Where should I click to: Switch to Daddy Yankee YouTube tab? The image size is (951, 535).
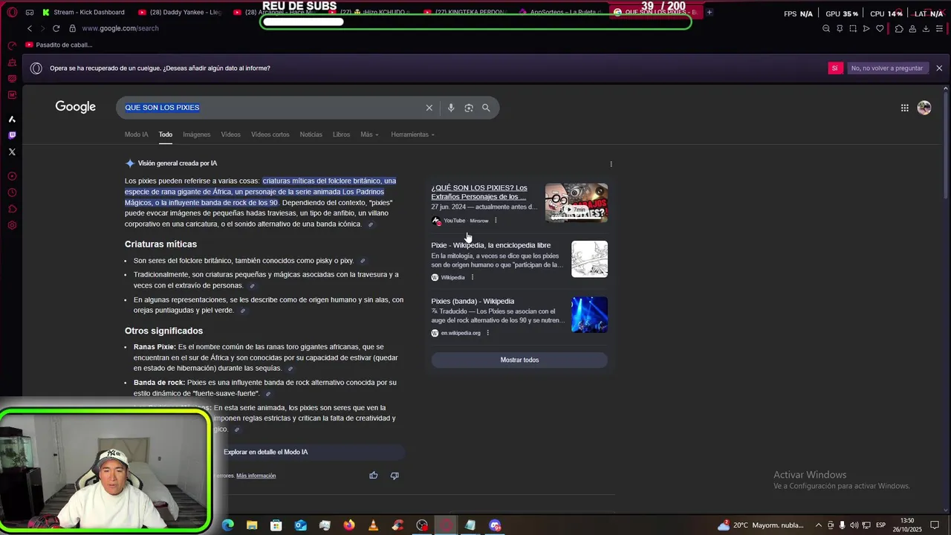(x=180, y=13)
